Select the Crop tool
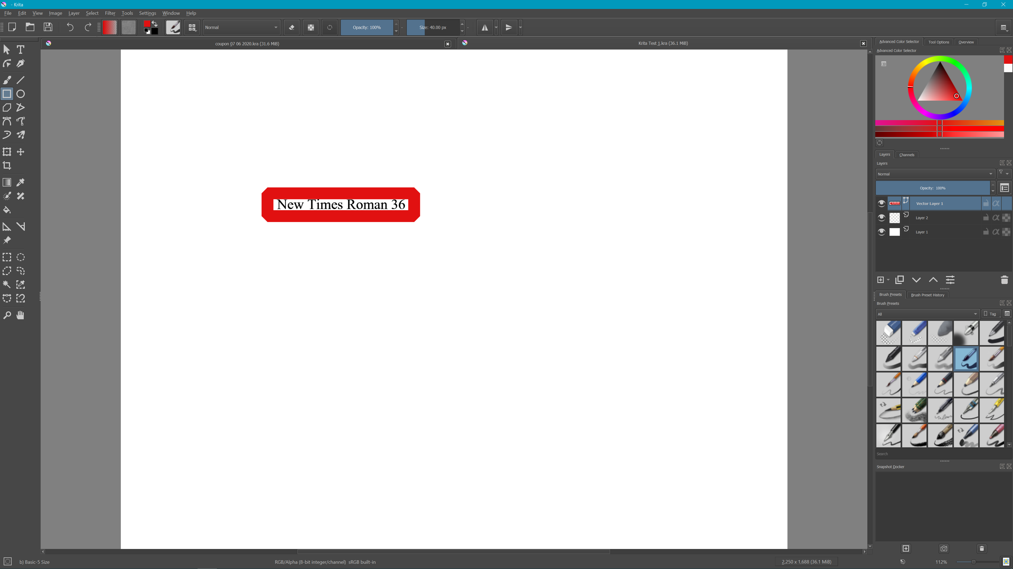Screen dimensions: 1013x569 point(7,165)
